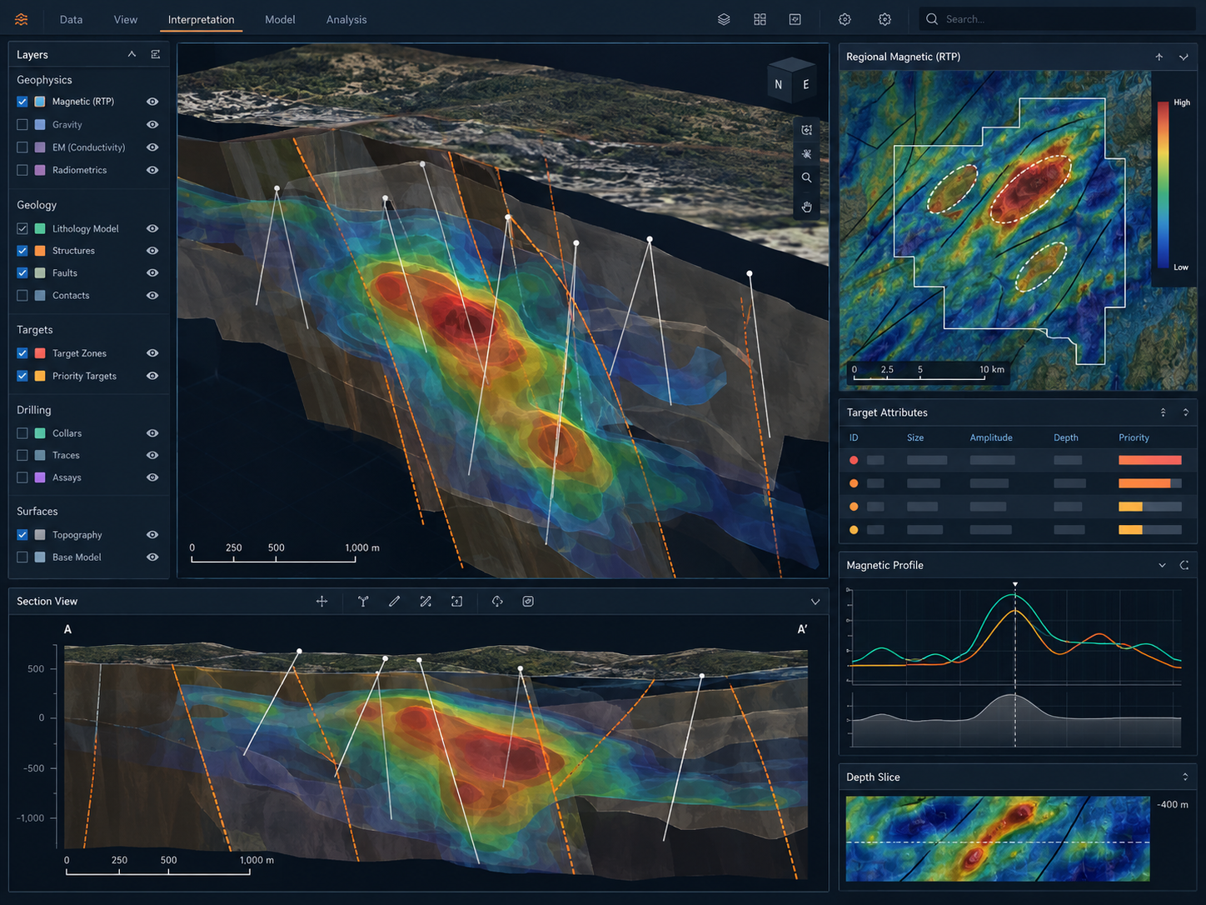Click the layers stack icon in top bar
The image size is (1206, 905).
pos(724,19)
